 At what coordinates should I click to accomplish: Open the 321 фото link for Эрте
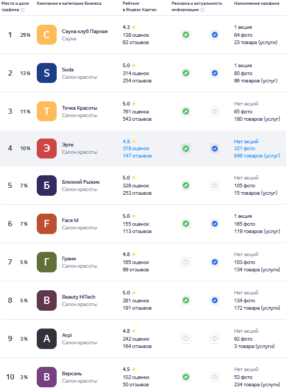click(x=245, y=149)
